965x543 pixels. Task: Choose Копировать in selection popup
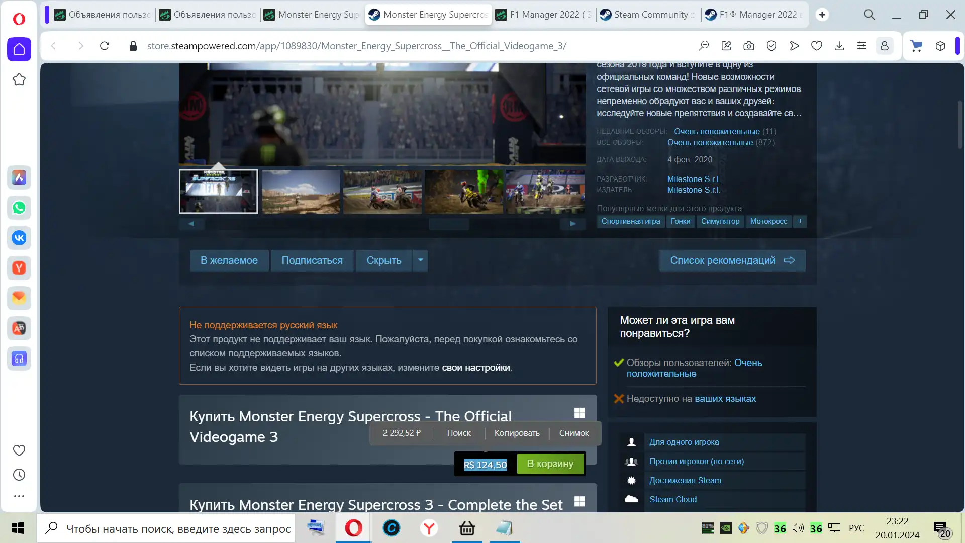[x=517, y=433]
